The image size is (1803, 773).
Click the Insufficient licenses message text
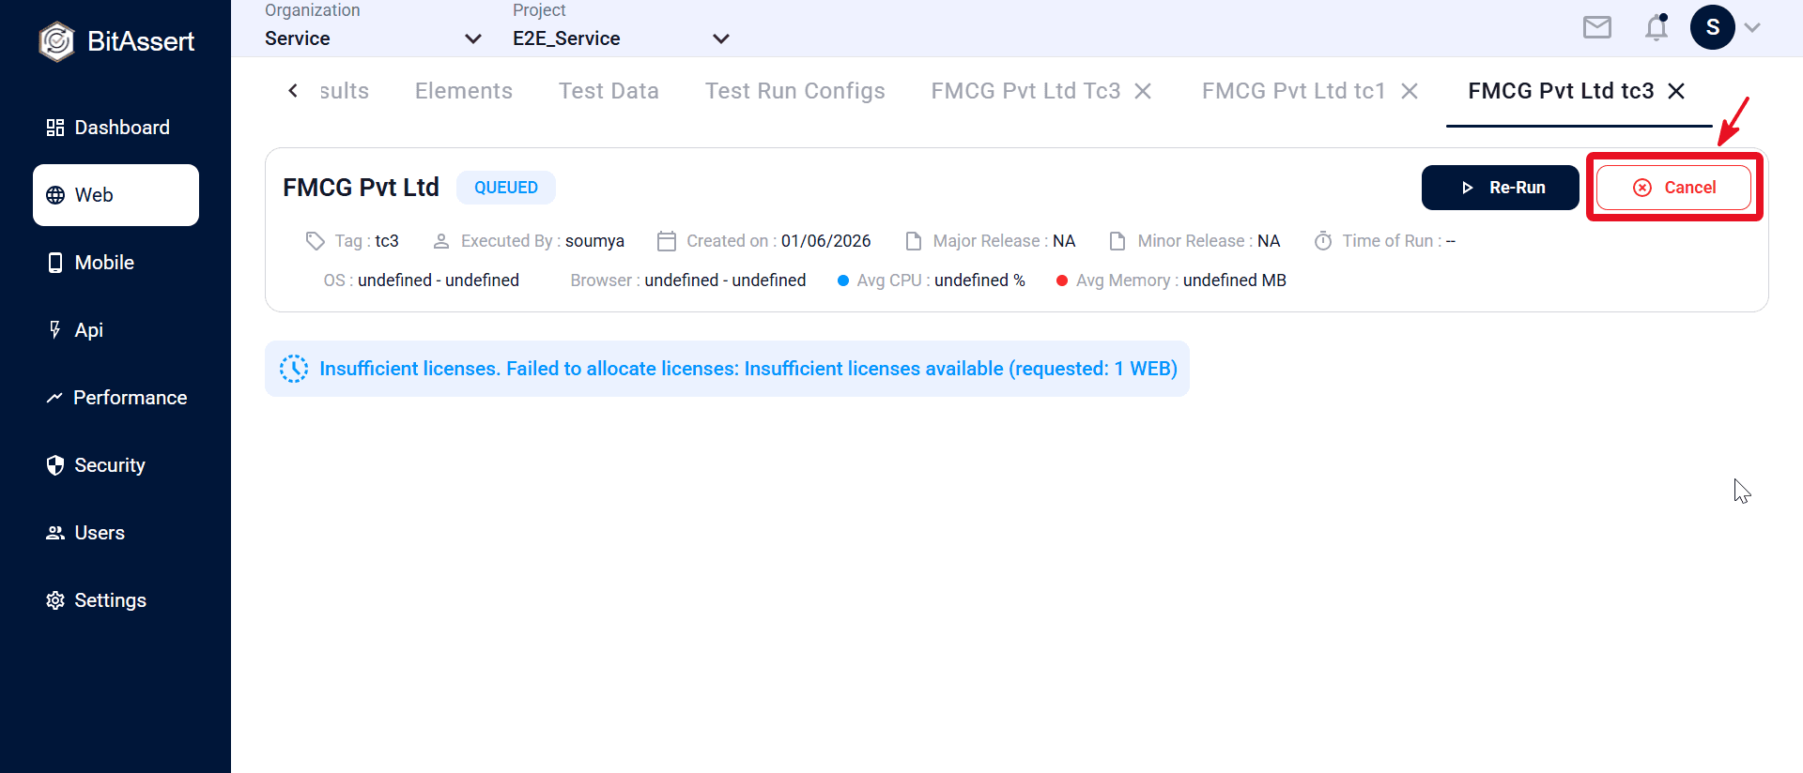[x=748, y=369]
